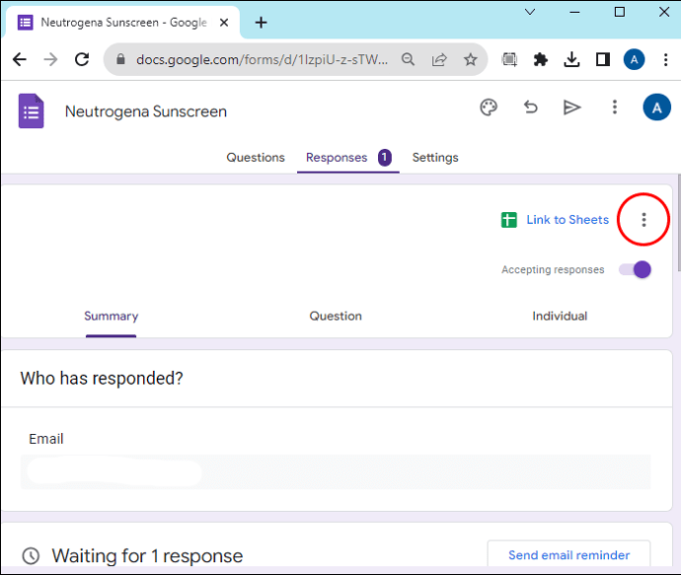Open the Settings tab
This screenshot has height=575, width=681.
(435, 158)
